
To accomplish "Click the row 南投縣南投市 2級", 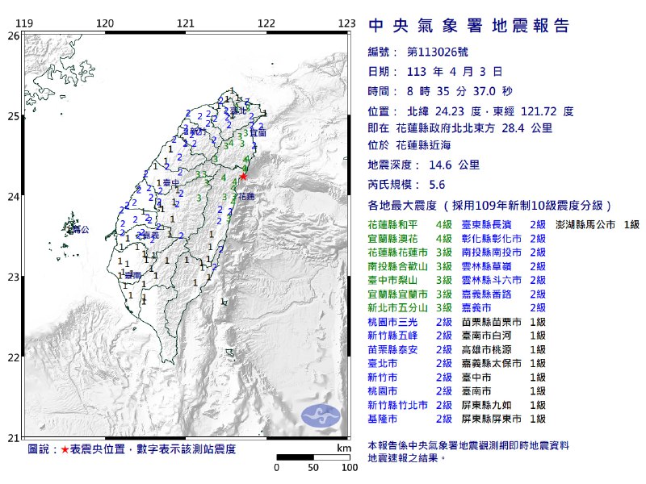I will pos(503,252).
